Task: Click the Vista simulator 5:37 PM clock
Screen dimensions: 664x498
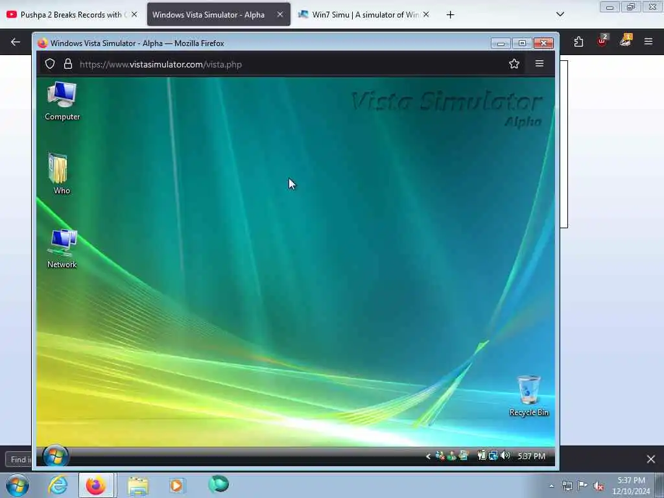Action: [532, 456]
